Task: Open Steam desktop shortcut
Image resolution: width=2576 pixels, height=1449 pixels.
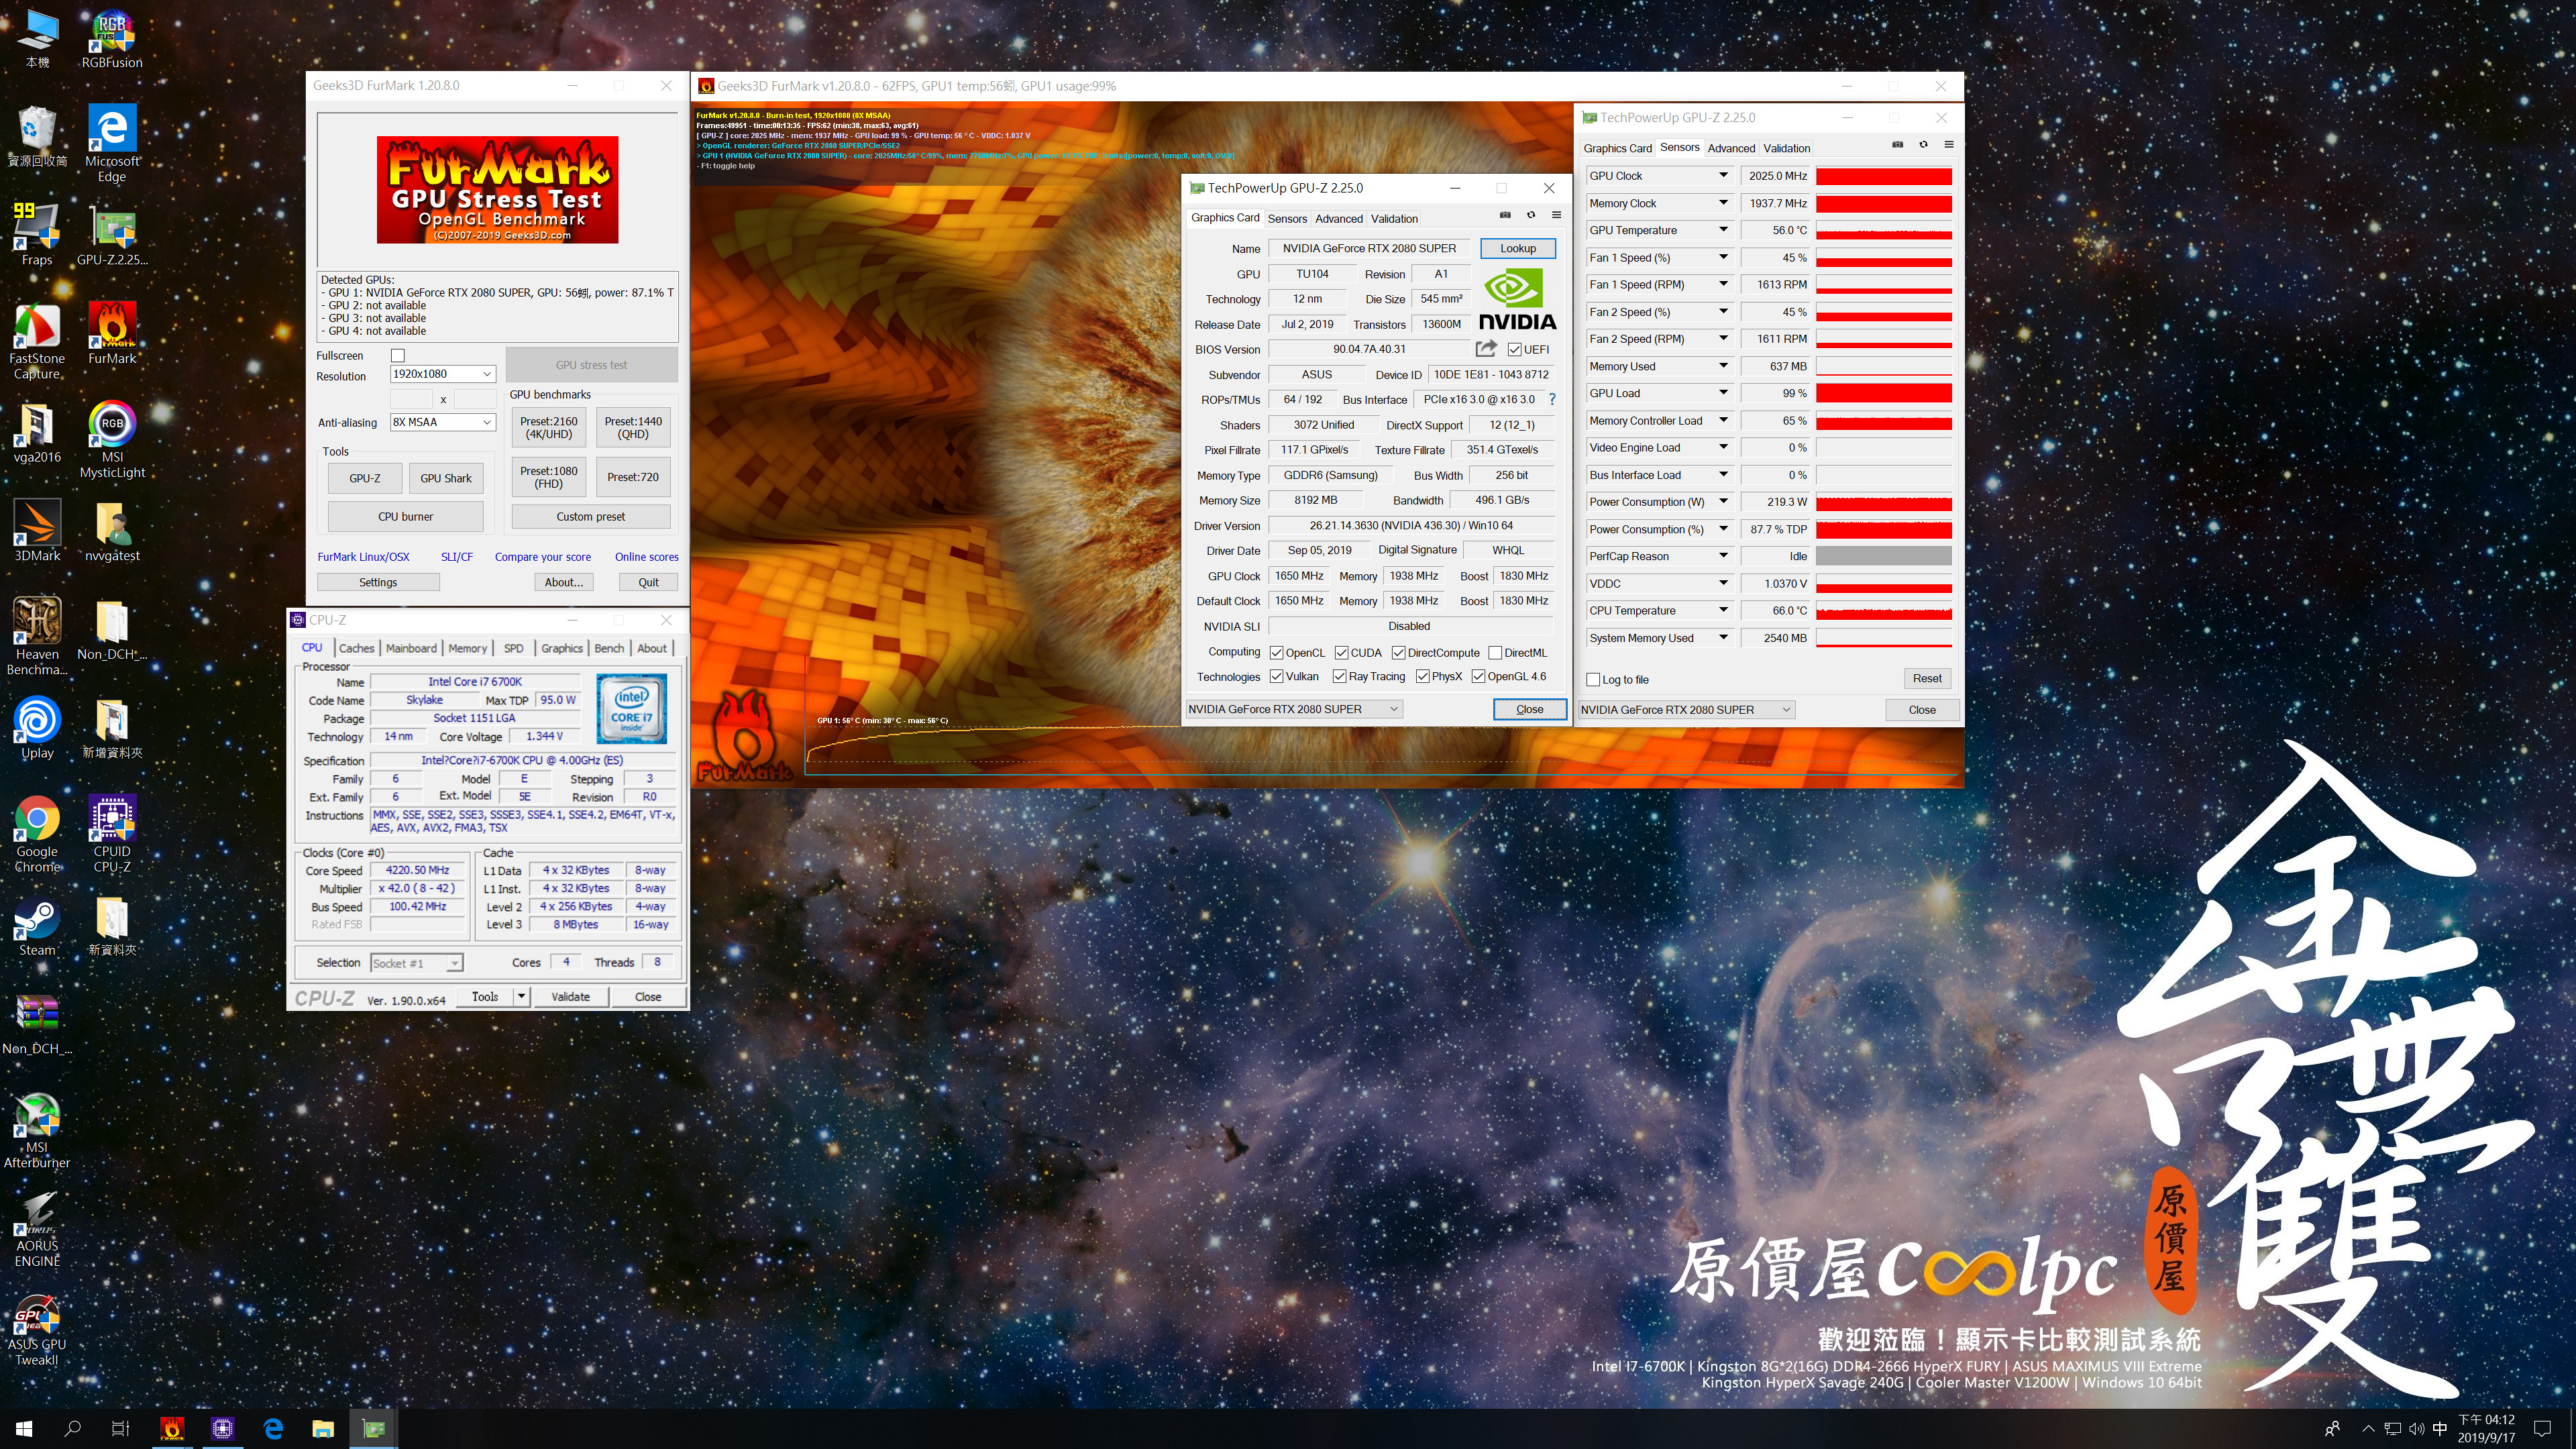Action: [37, 927]
